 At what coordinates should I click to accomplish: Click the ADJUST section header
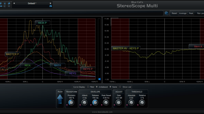119,92
